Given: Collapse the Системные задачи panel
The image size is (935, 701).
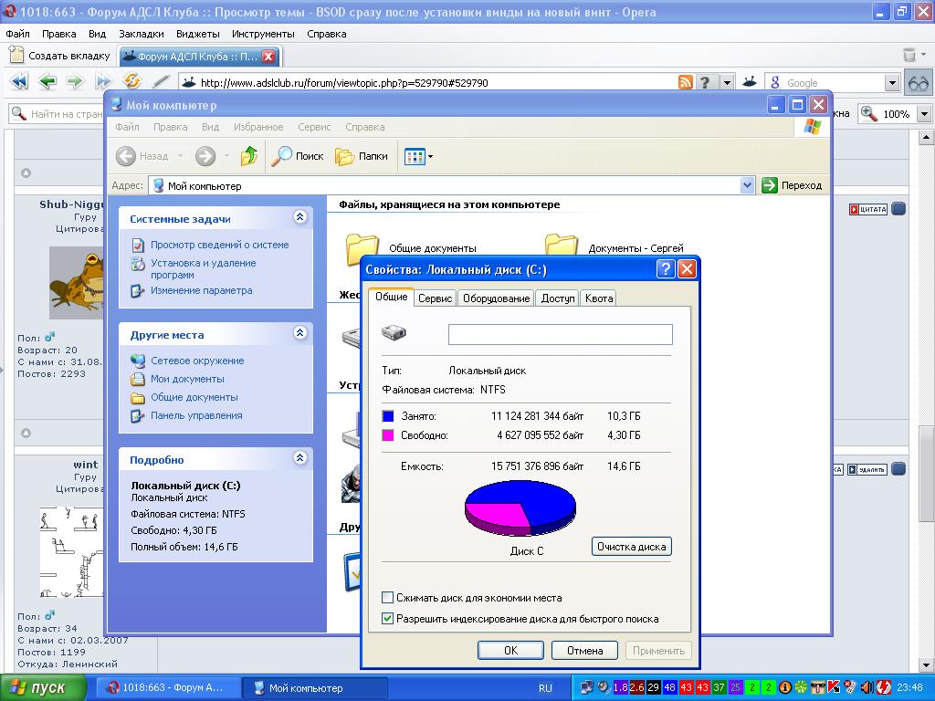Looking at the screenshot, I should [x=299, y=218].
